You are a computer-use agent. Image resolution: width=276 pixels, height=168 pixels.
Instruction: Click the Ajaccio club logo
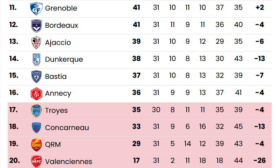tap(36, 42)
